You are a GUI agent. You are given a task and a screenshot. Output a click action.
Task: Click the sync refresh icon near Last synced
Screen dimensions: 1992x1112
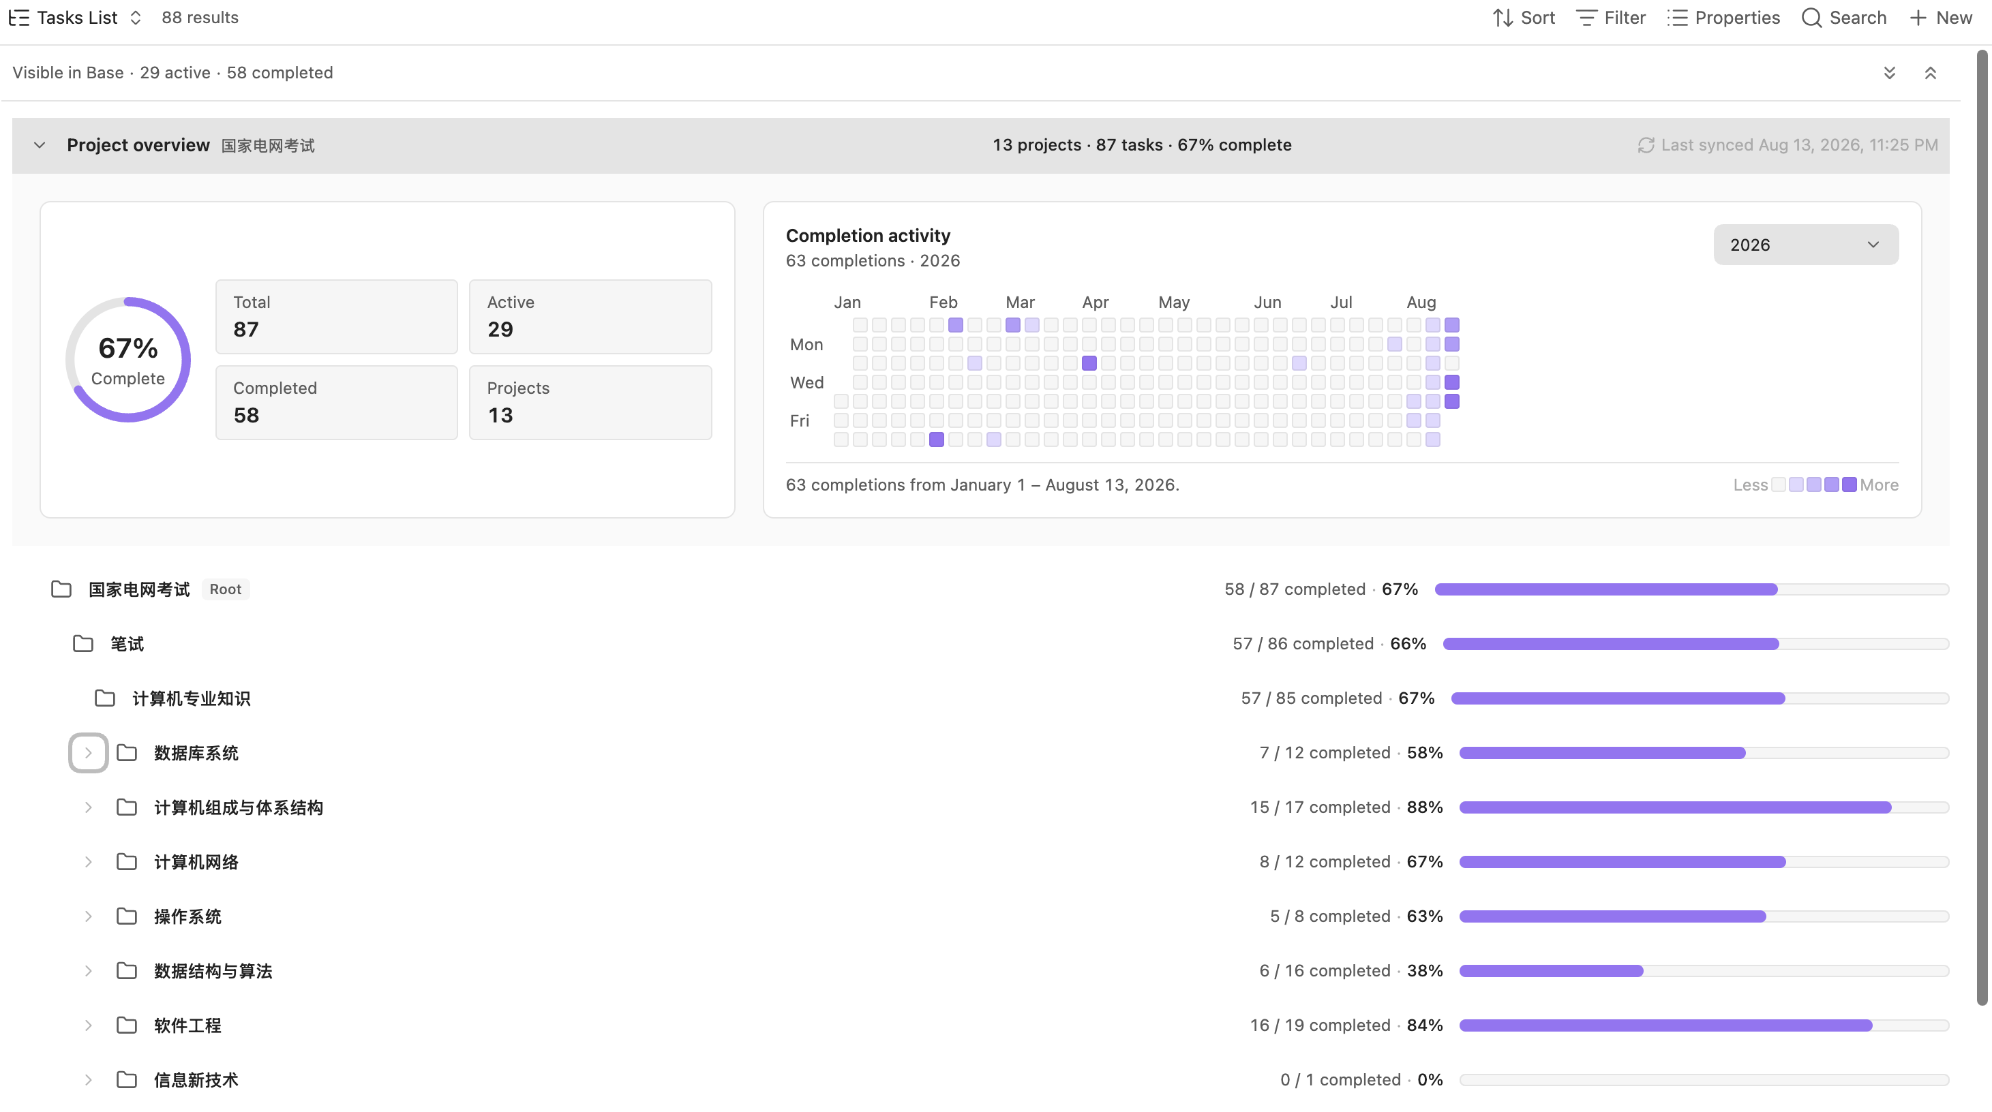coord(1646,145)
